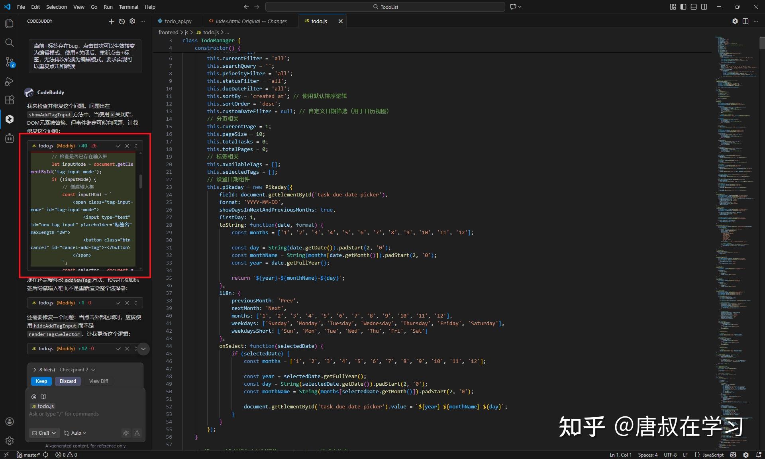Open the Selection menu
This screenshot has width=765, height=459.
57,7
